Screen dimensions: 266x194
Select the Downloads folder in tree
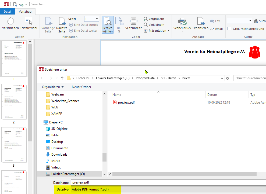[59, 155]
